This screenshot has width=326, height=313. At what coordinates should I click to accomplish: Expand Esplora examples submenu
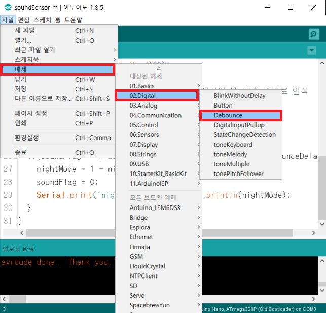point(159,227)
